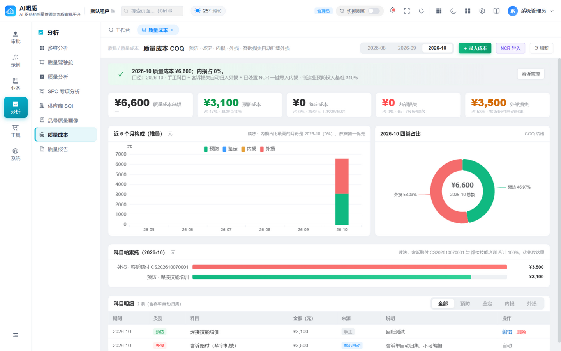Close the 质量成本 tab
Screen dimensions: 561x351
coord(172,30)
